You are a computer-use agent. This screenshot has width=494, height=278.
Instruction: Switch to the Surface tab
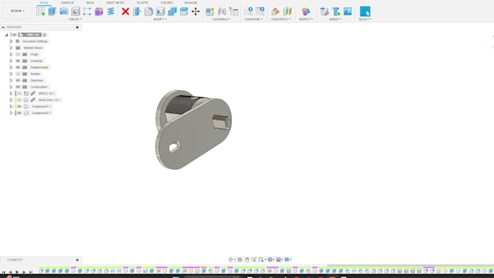click(68, 2)
